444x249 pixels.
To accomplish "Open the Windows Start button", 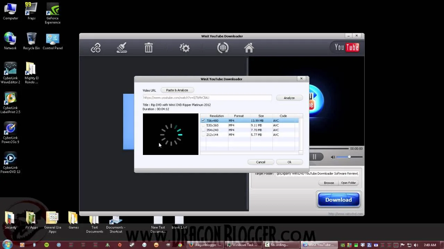I will coord(7,245).
